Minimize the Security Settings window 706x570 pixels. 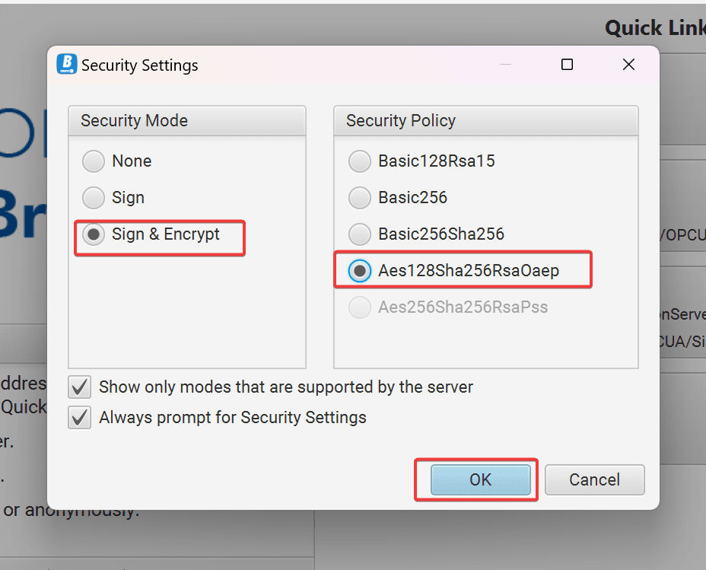[x=505, y=65]
